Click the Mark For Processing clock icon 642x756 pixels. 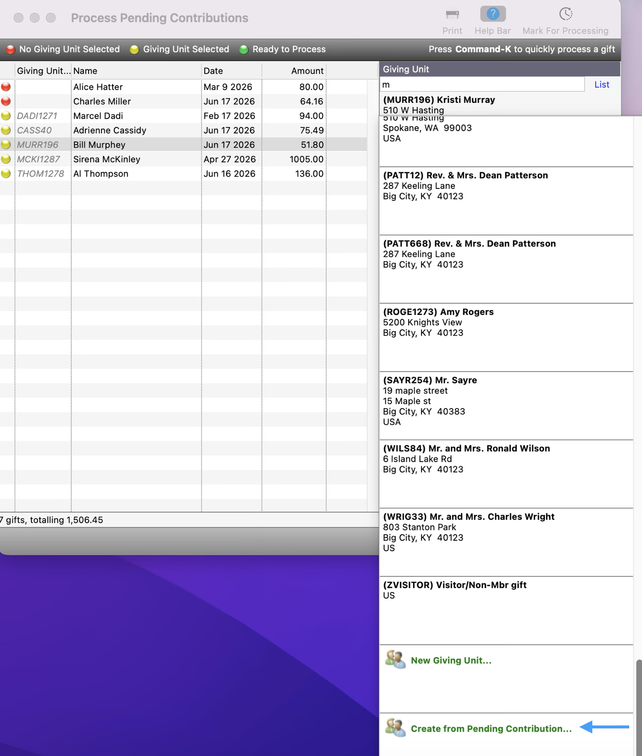[x=566, y=14]
